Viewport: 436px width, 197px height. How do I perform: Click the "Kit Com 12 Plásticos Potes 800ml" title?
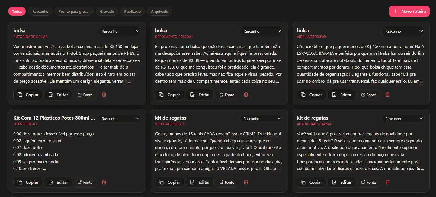(54, 118)
